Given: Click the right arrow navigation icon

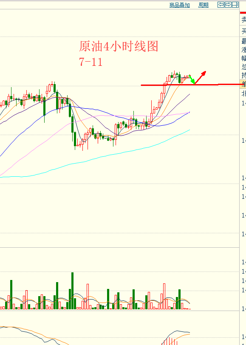Looking at the screenshot, I should pyautogui.click(x=228, y=5).
